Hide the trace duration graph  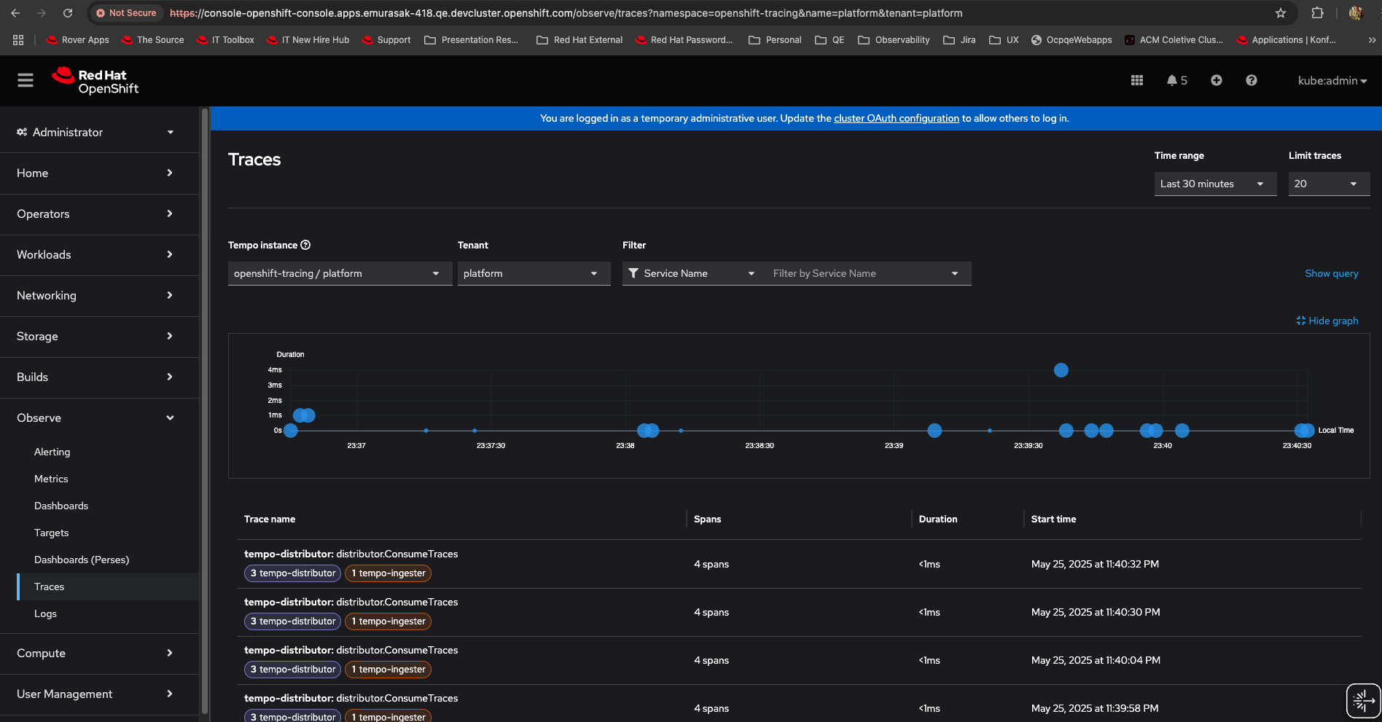(x=1327, y=321)
